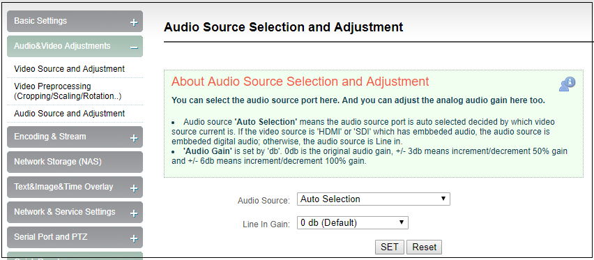Image resolution: width=594 pixels, height=260 pixels.
Task: Click the plus icon on Network & Service Settings
Action: (134, 213)
